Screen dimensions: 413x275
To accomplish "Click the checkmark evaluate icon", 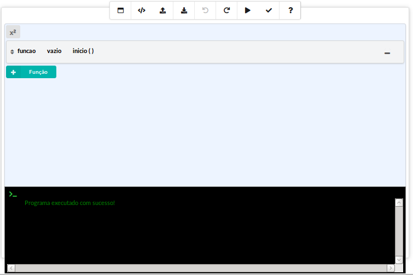I will tap(269, 10).
